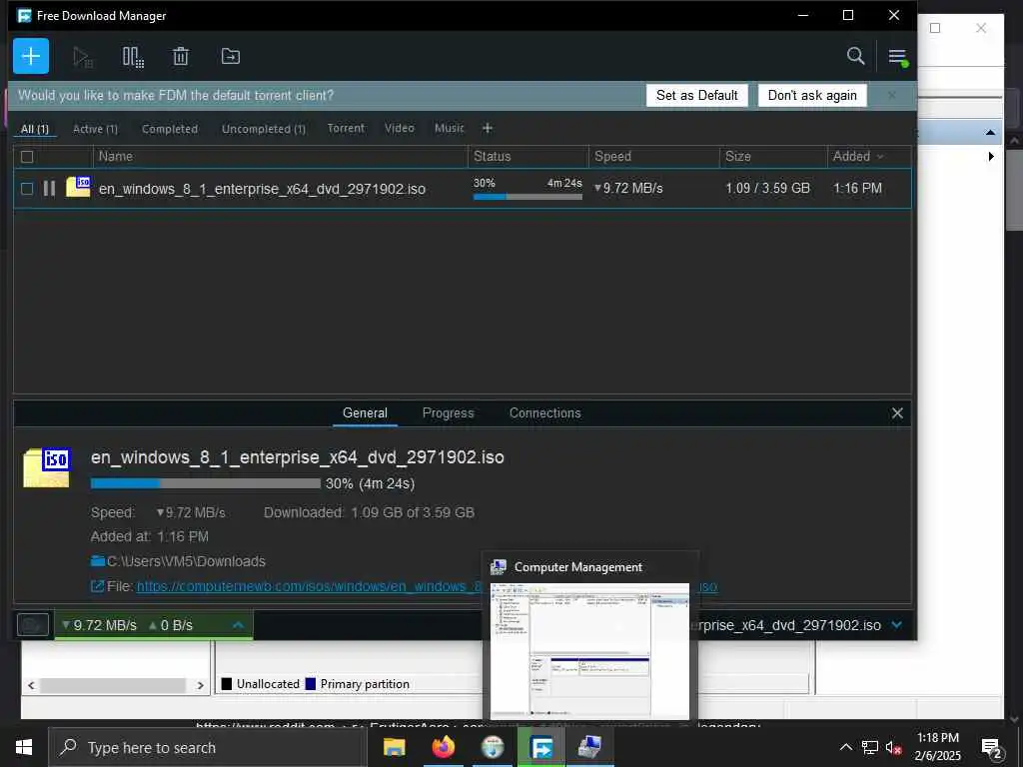Sort the list by the Name column
This screenshot has height=767, width=1023.
281,157
